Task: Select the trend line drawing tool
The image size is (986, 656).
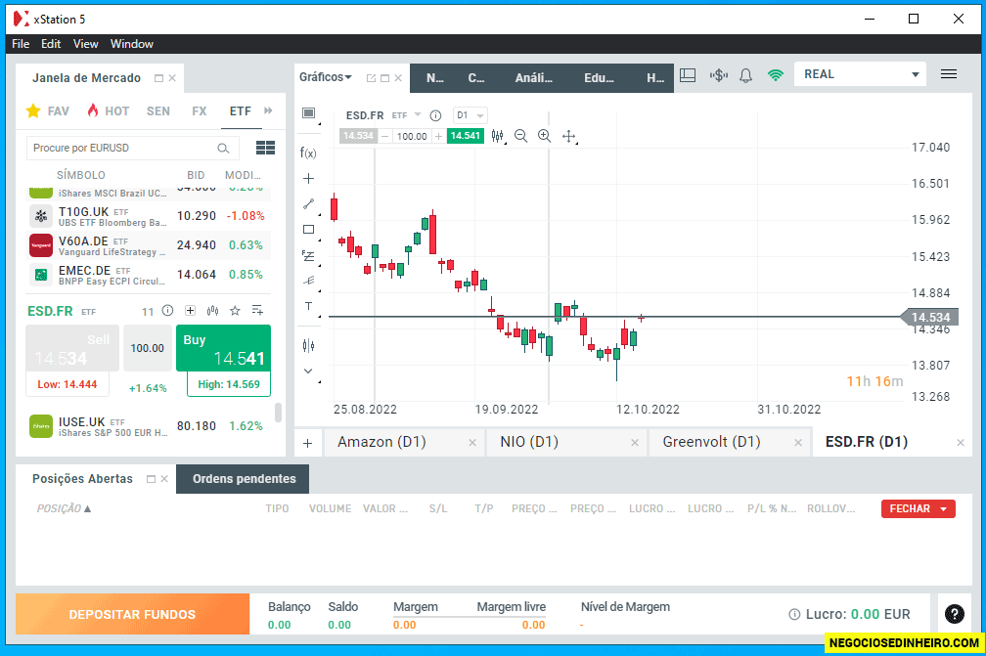Action: pyautogui.click(x=308, y=203)
